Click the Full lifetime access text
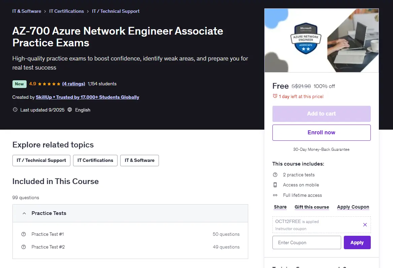Viewport: 393px width, 268px height. click(x=302, y=195)
